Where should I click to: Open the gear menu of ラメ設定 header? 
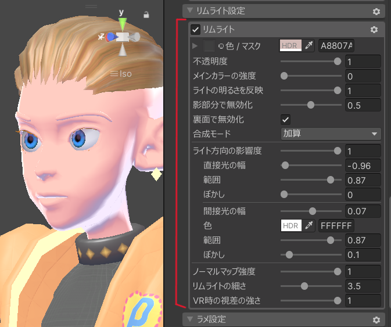(376, 319)
